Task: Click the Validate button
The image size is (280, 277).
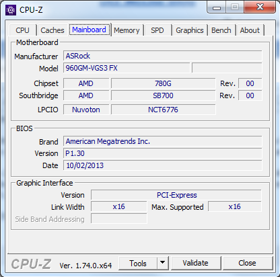Action: [196, 263]
